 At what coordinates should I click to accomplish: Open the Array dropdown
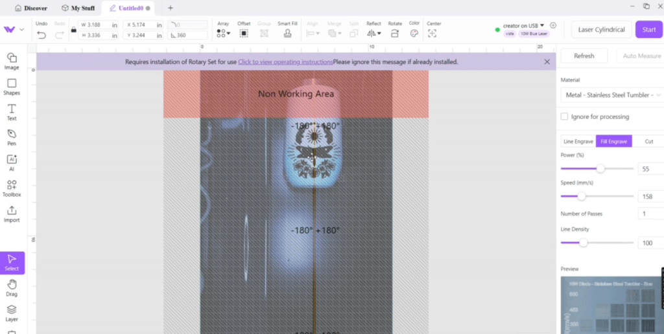pos(222,34)
